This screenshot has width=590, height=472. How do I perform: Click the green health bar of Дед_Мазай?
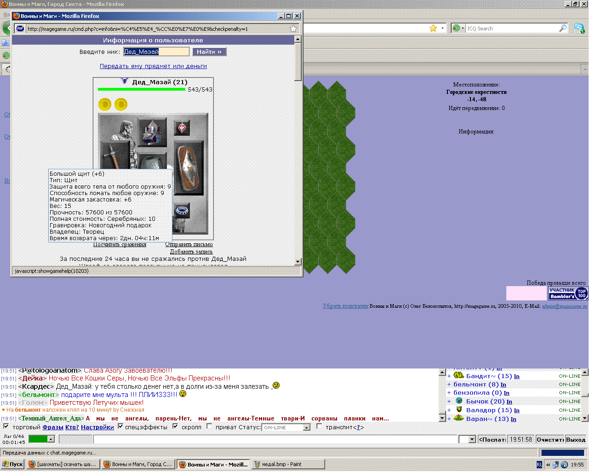click(142, 89)
